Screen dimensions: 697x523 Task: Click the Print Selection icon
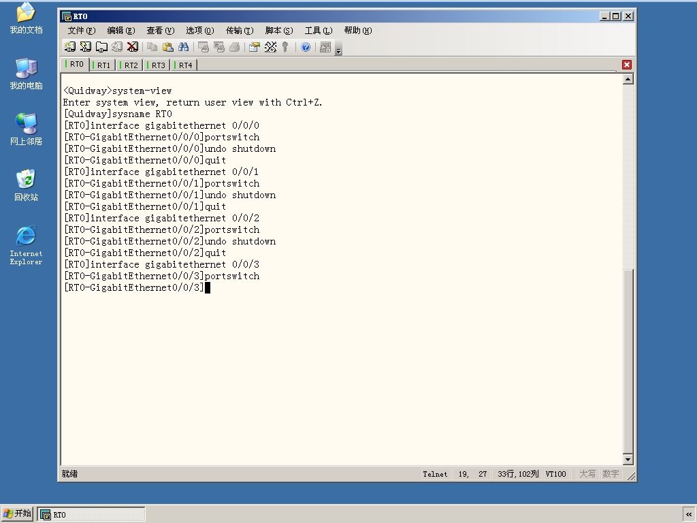coord(219,47)
